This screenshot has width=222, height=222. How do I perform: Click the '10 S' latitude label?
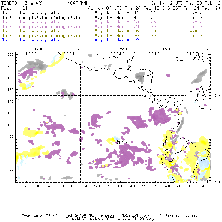(217, 183)
